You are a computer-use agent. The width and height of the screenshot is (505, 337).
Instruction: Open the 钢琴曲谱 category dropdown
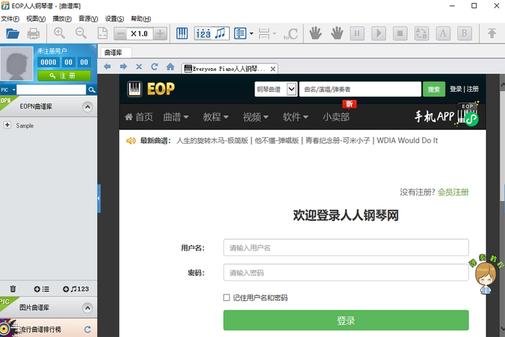pyautogui.click(x=276, y=89)
